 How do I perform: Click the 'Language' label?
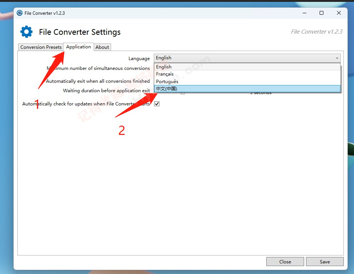139,59
